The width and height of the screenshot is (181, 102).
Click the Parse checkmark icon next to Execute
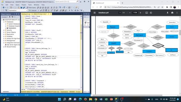41,10
